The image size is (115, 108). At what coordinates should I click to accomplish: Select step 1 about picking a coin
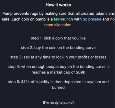pyautogui.click(x=58, y=38)
